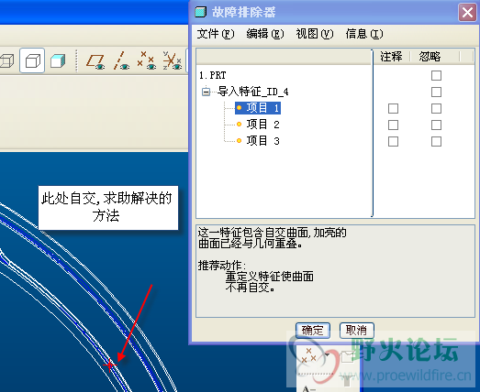Open the 文件(F) menu

pos(216,34)
